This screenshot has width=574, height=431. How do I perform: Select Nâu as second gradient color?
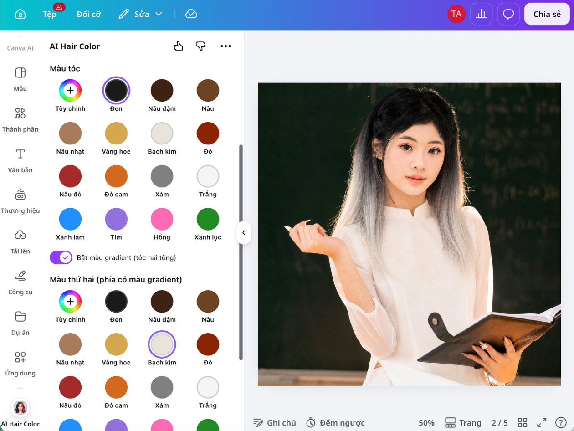(x=208, y=301)
